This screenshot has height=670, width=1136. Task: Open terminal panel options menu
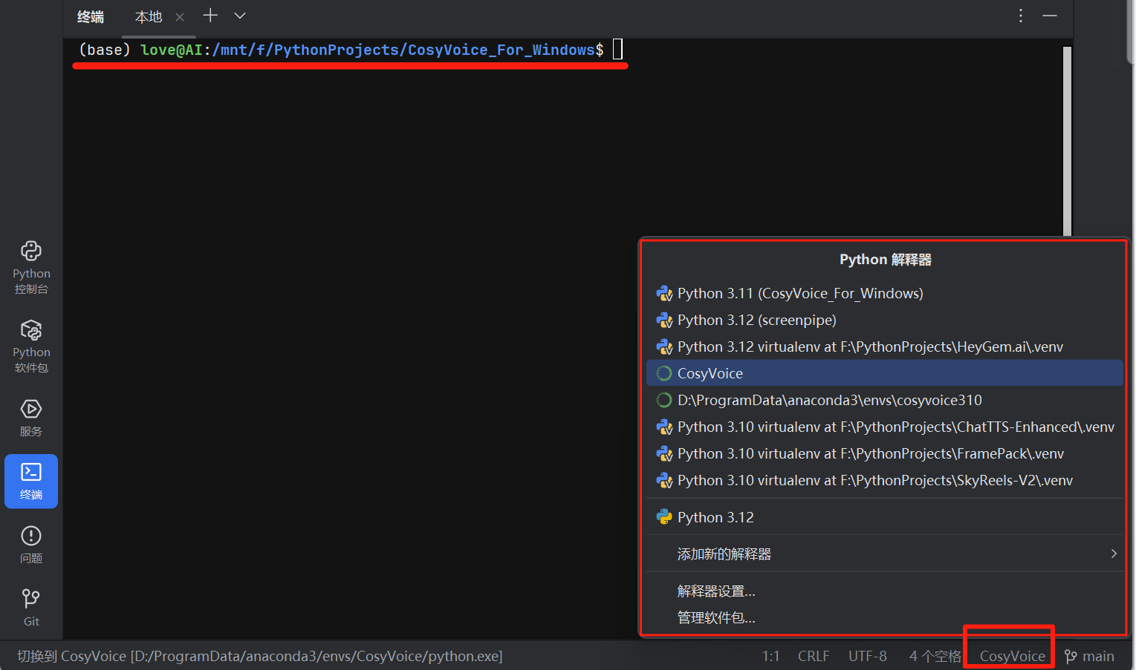coord(1021,16)
